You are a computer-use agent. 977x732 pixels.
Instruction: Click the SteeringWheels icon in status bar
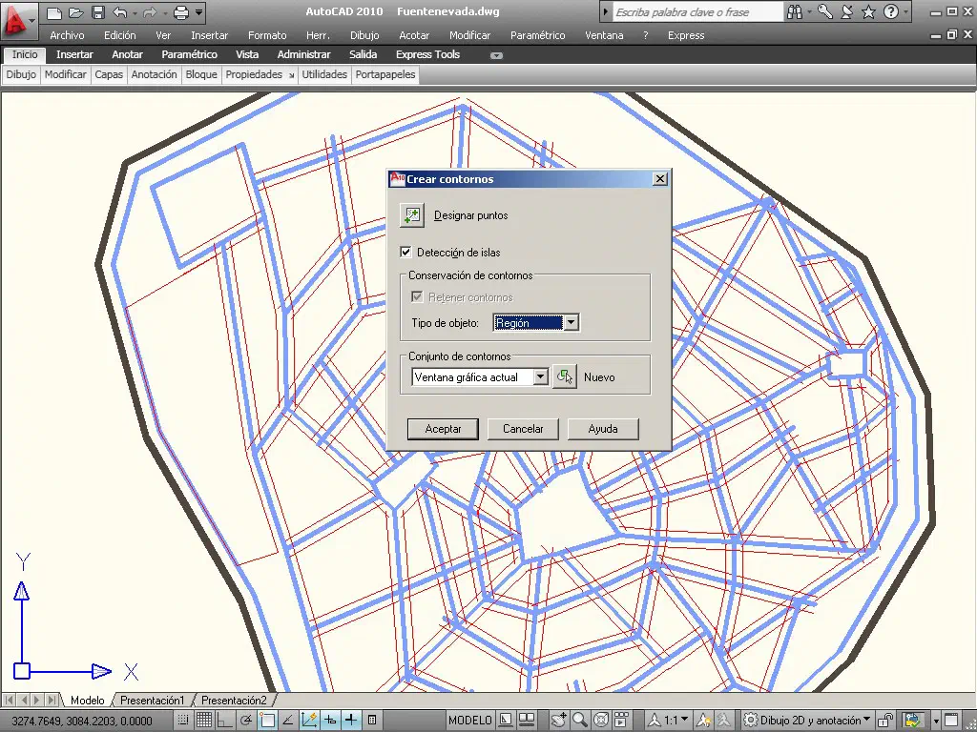tap(601, 721)
